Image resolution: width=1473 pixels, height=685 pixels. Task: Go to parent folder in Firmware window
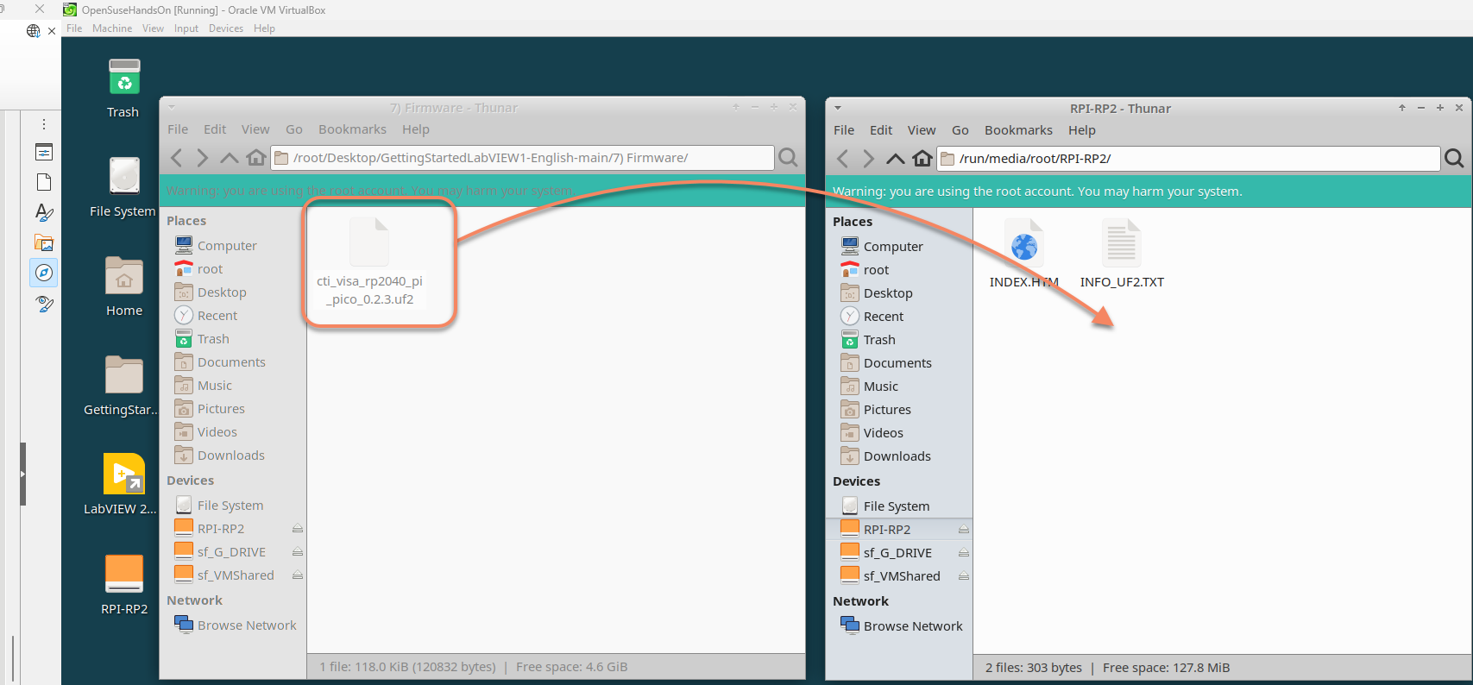click(230, 158)
